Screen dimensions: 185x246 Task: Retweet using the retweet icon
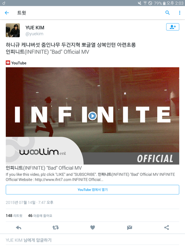click(x=55, y=228)
